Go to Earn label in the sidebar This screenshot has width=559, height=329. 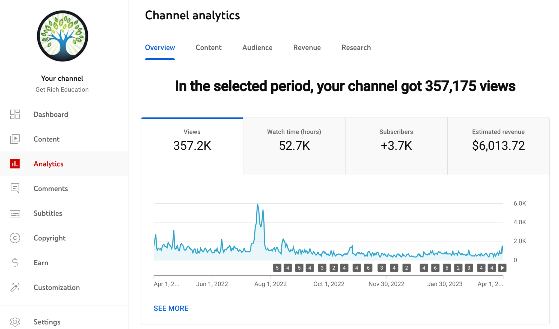41,263
